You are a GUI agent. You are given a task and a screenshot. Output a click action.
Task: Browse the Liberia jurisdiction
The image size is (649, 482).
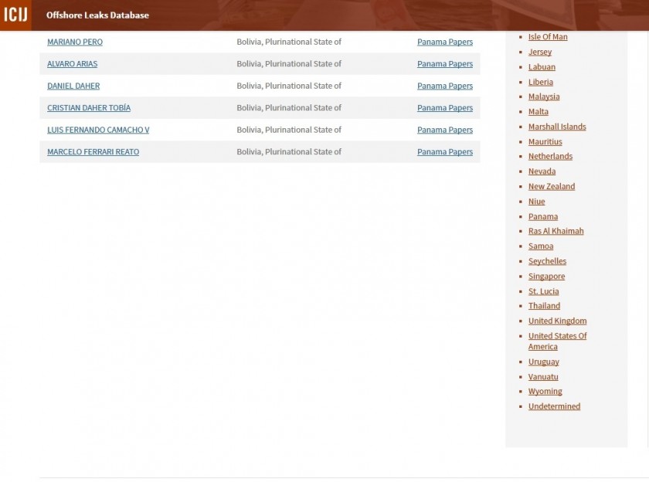click(x=541, y=82)
